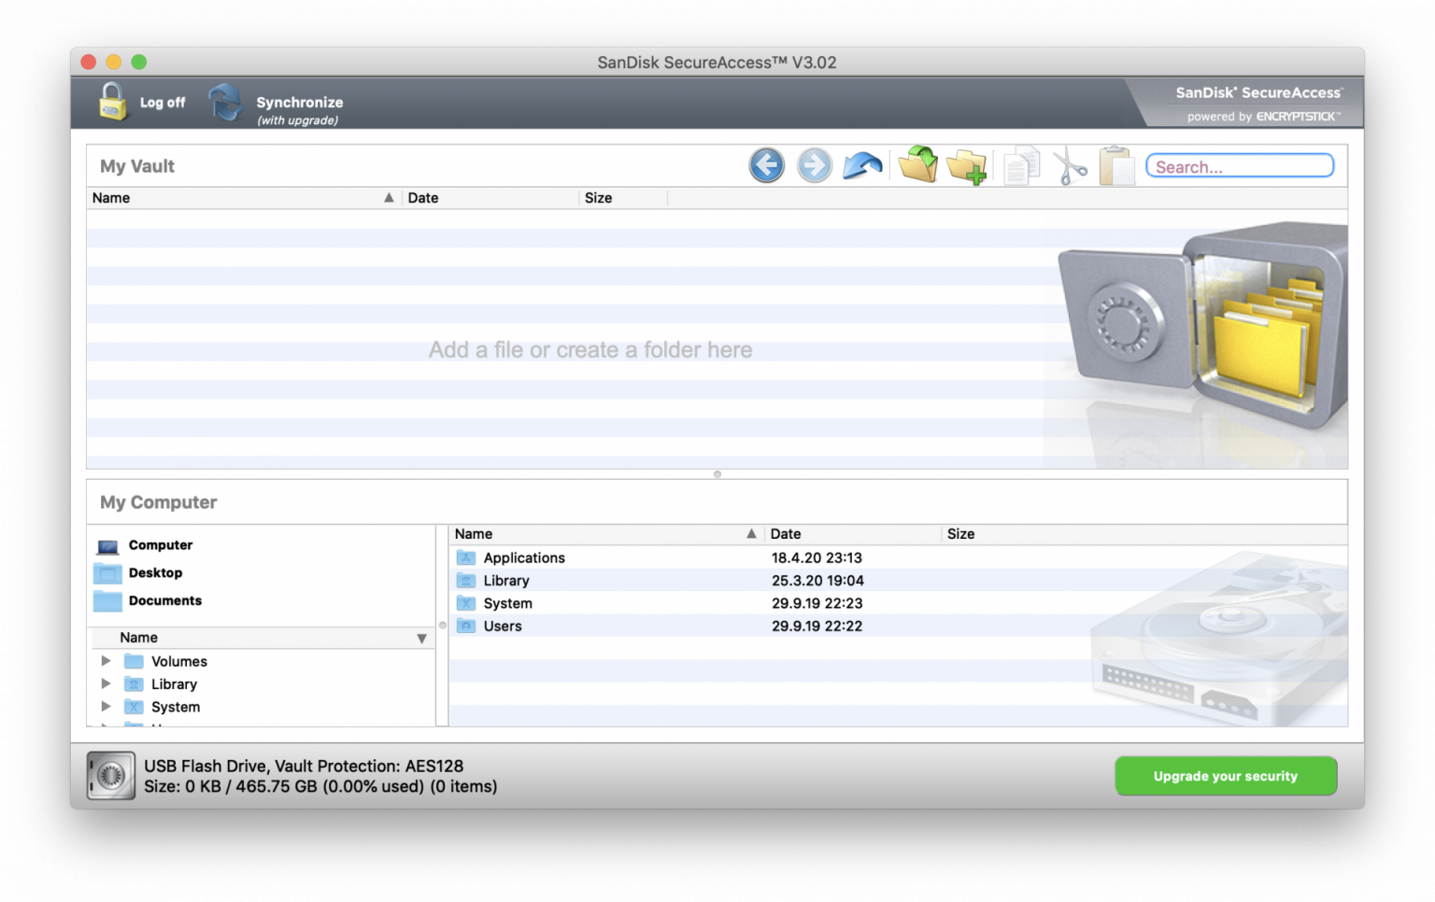Image resolution: width=1435 pixels, height=902 pixels.
Task: Select System in the folder tree
Action: [x=176, y=707]
